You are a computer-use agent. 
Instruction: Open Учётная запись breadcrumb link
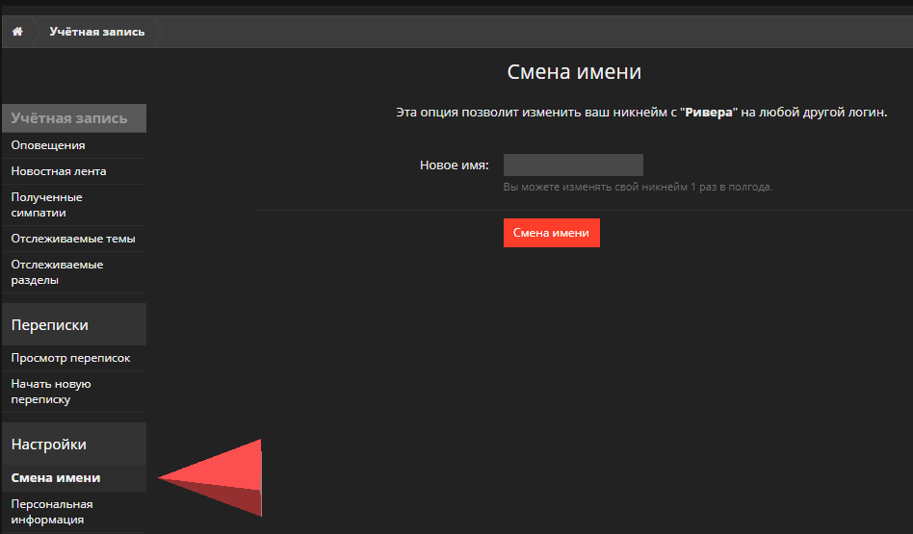pyautogui.click(x=96, y=32)
